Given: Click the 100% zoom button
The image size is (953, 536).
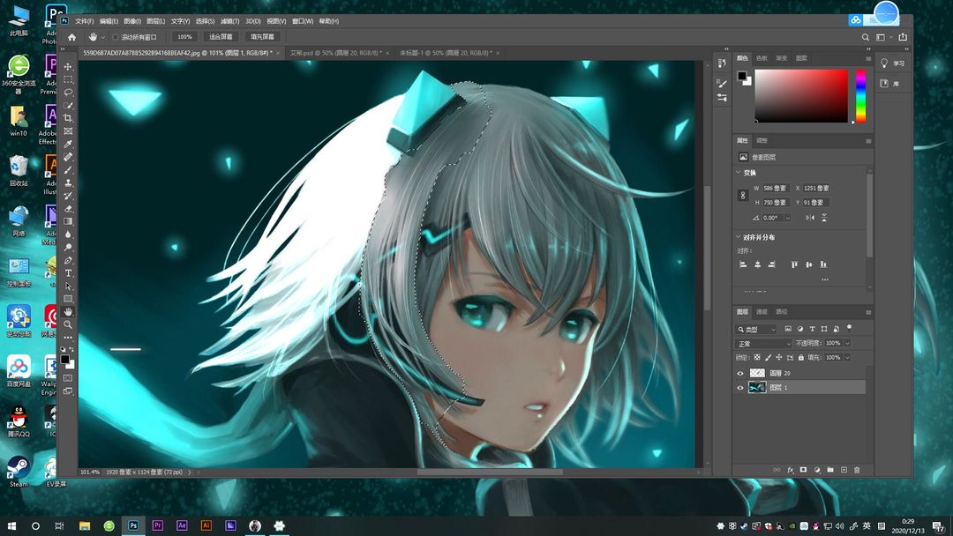Looking at the screenshot, I should click(x=184, y=37).
